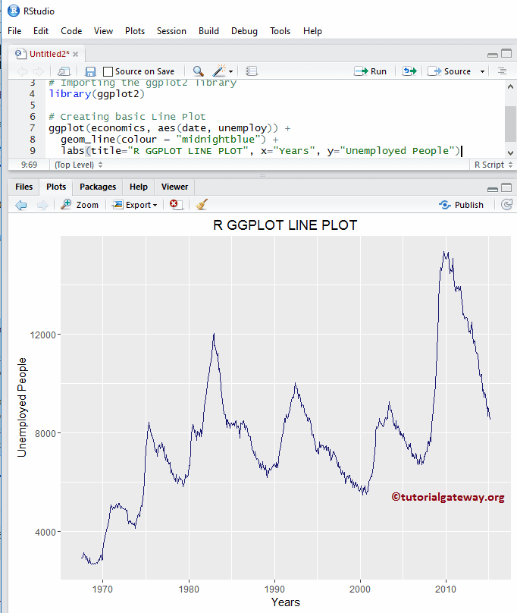Screen dimensions: 517x613
Task: Save the current document with floppy icon
Action: point(90,71)
